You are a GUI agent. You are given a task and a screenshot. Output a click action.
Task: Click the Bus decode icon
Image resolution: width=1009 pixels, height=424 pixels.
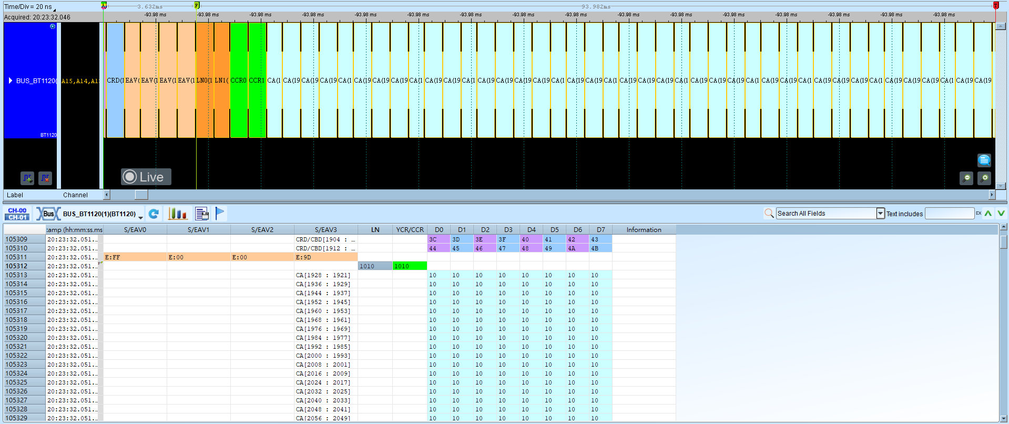[x=48, y=214]
